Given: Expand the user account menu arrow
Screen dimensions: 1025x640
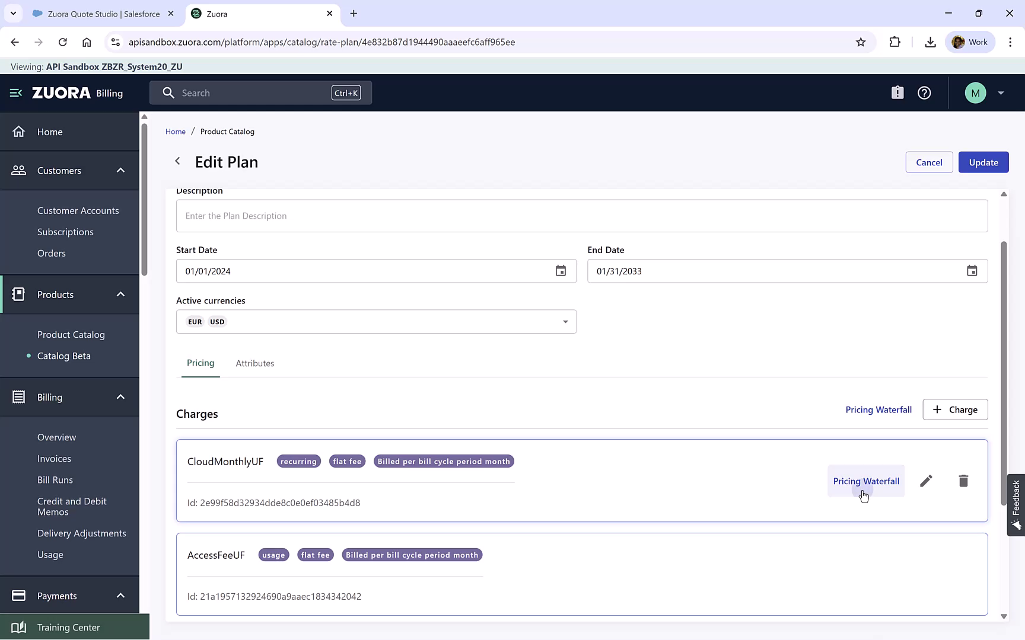Looking at the screenshot, I should tap(1001, 92).
